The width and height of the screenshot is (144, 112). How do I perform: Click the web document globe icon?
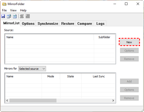(15, 16)
